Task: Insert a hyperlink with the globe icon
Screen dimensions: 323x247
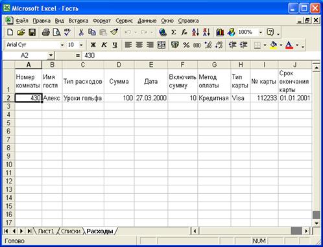Action: point(163,32)
